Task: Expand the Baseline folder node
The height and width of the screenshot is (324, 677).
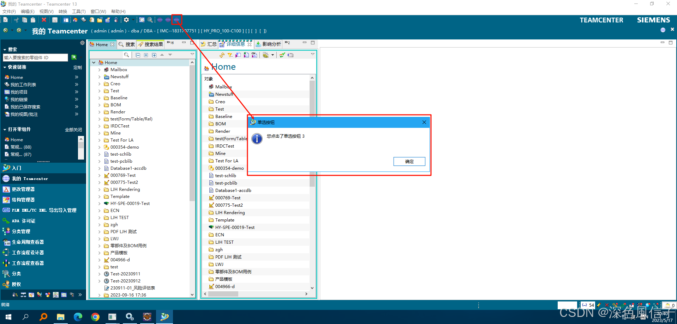Action: click(x=99, y=98)
